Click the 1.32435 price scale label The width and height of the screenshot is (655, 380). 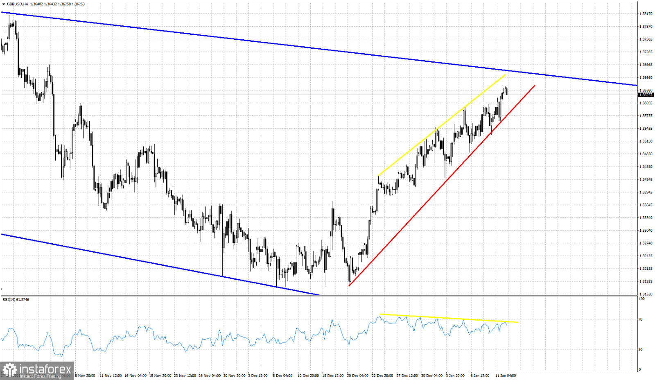click(646, 256)
